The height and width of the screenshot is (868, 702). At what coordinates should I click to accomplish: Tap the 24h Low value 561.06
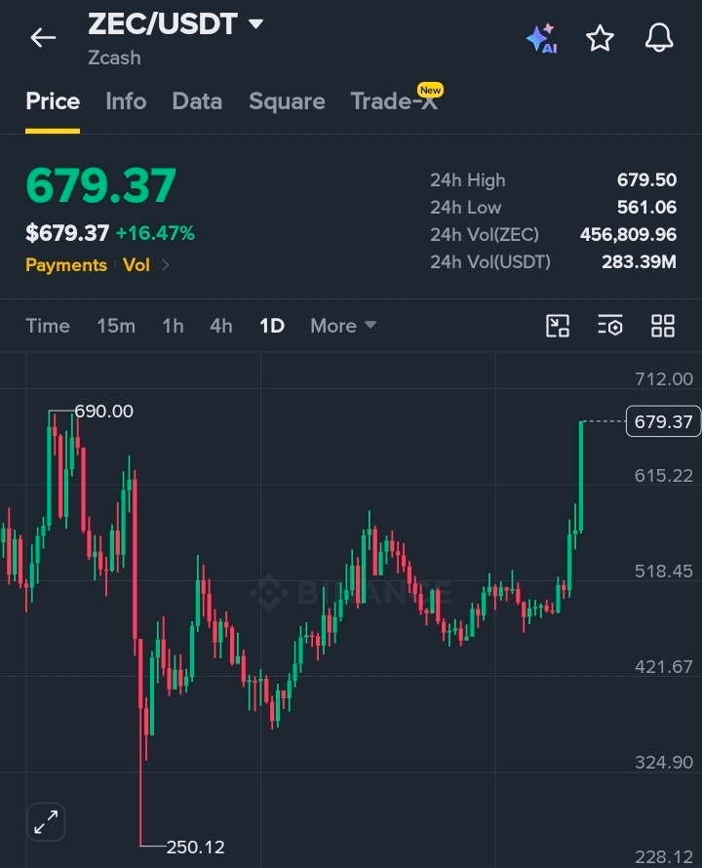coord(646,207)
